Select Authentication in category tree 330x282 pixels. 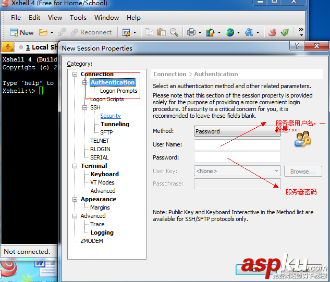pyautogui.click(x=113, y=82)
